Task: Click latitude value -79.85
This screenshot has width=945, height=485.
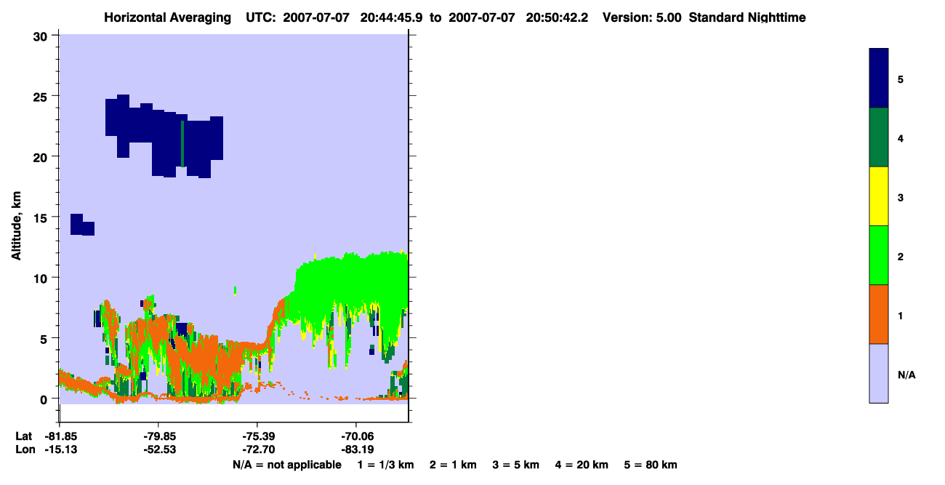Action: [158, 436]
